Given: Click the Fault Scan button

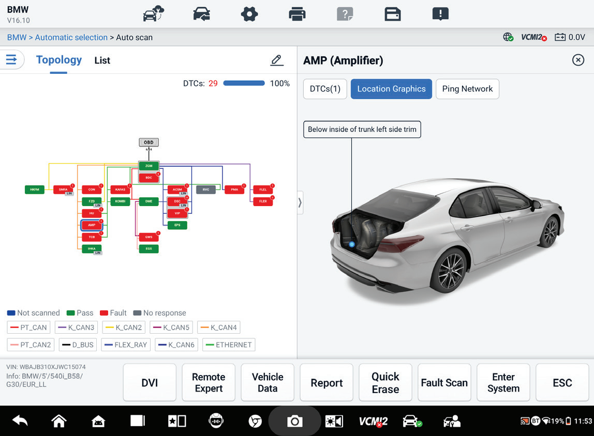Looking at the screenshot, I should [444, 383].
